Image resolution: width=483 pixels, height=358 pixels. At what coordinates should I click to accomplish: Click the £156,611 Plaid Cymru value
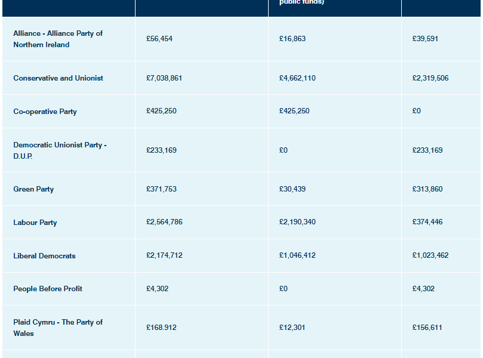[427, 328]
